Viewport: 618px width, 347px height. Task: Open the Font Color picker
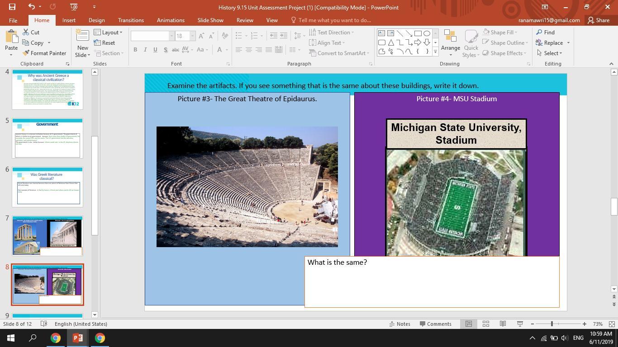point(220,50)
